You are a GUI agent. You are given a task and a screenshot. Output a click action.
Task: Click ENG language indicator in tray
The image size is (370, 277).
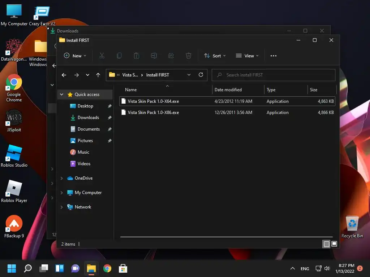305,268
